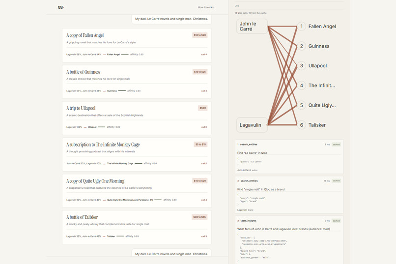
Task: Click the cached badge on taste_insights call
Action: click(336, 221)
